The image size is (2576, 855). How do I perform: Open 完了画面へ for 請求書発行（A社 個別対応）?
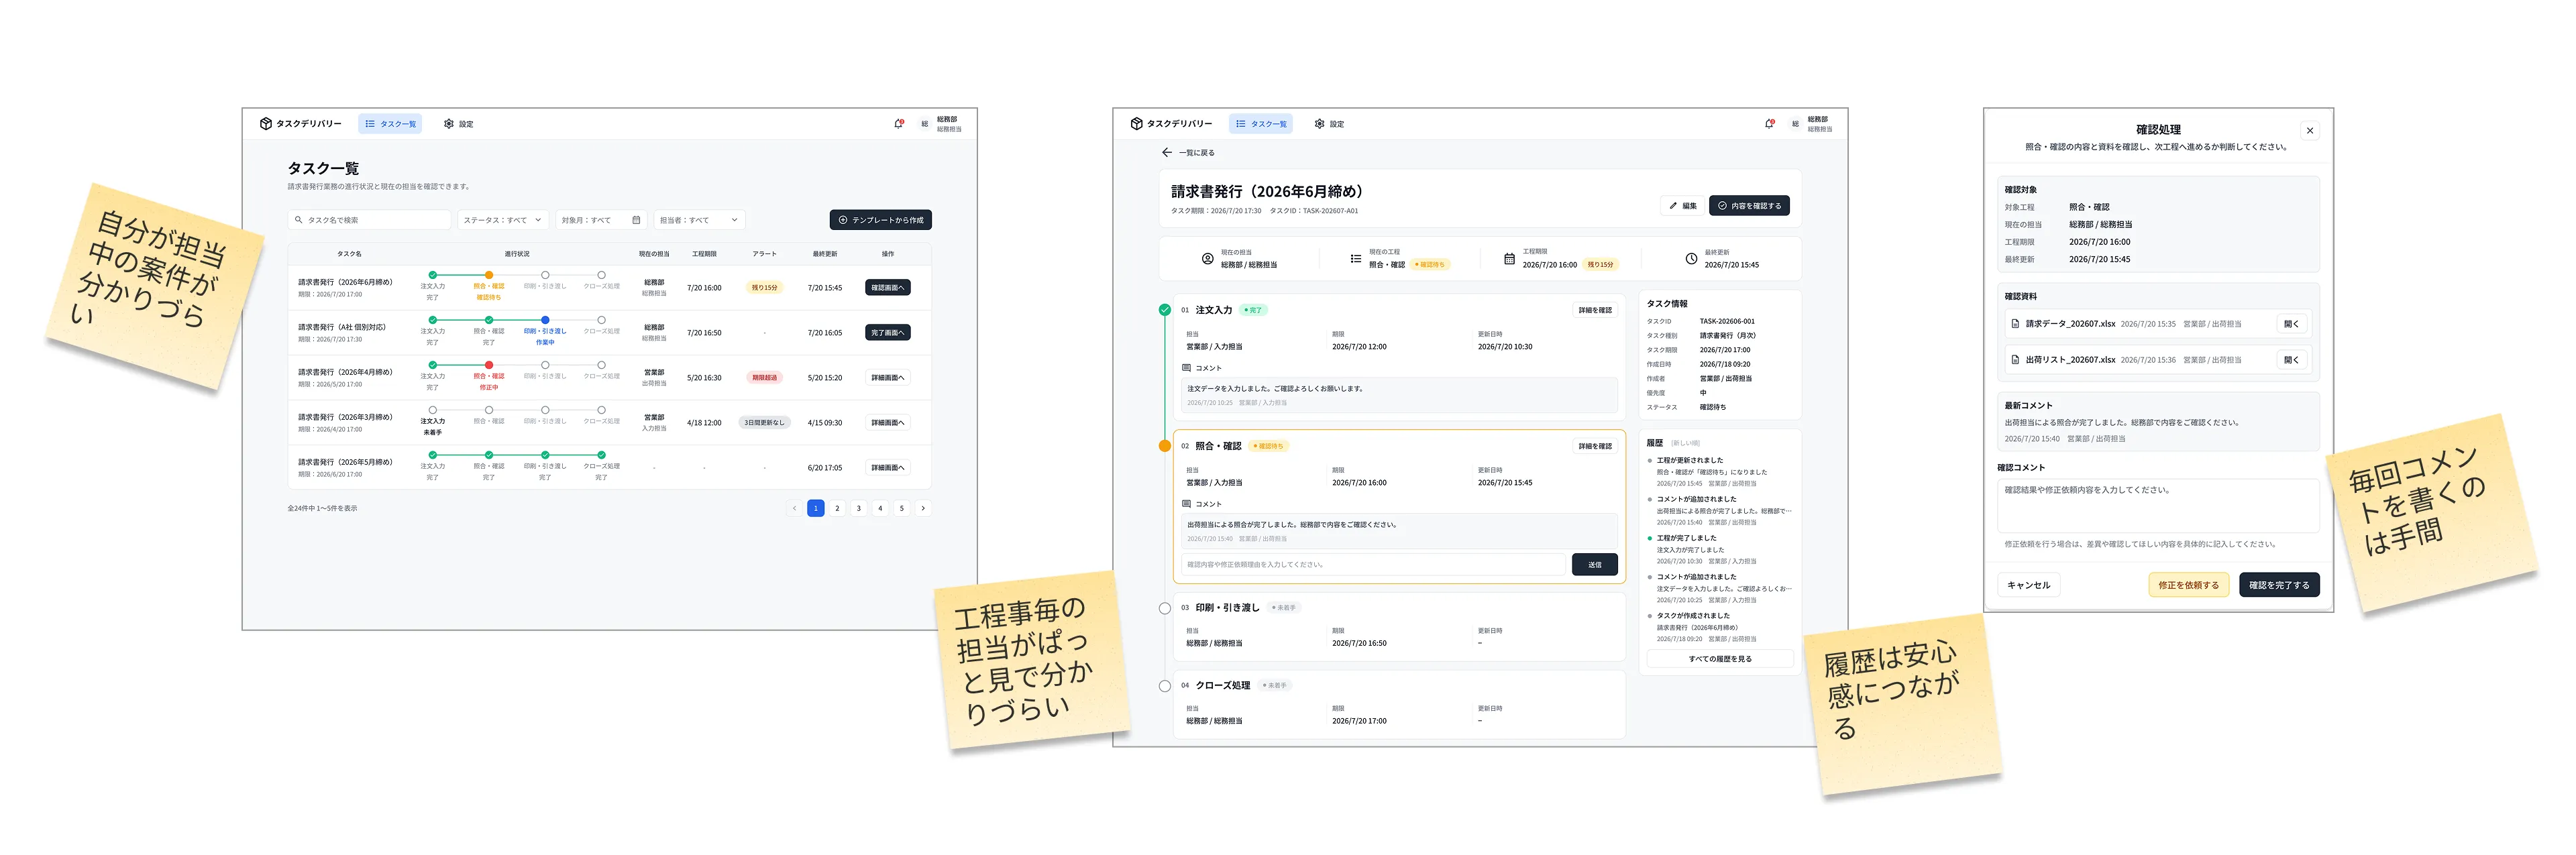pyautogui.click(x=887, y=333)
